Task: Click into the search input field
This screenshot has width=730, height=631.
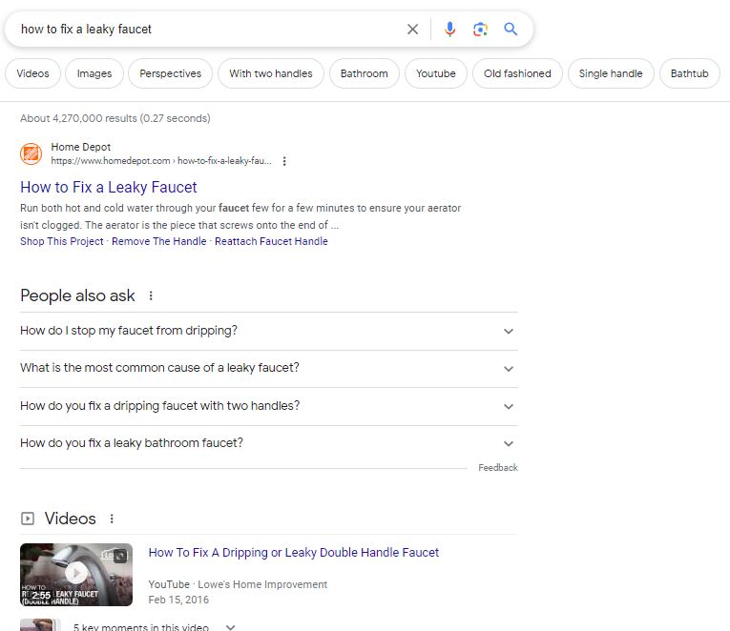Action: pyautogui.click(x=210, y=30)
